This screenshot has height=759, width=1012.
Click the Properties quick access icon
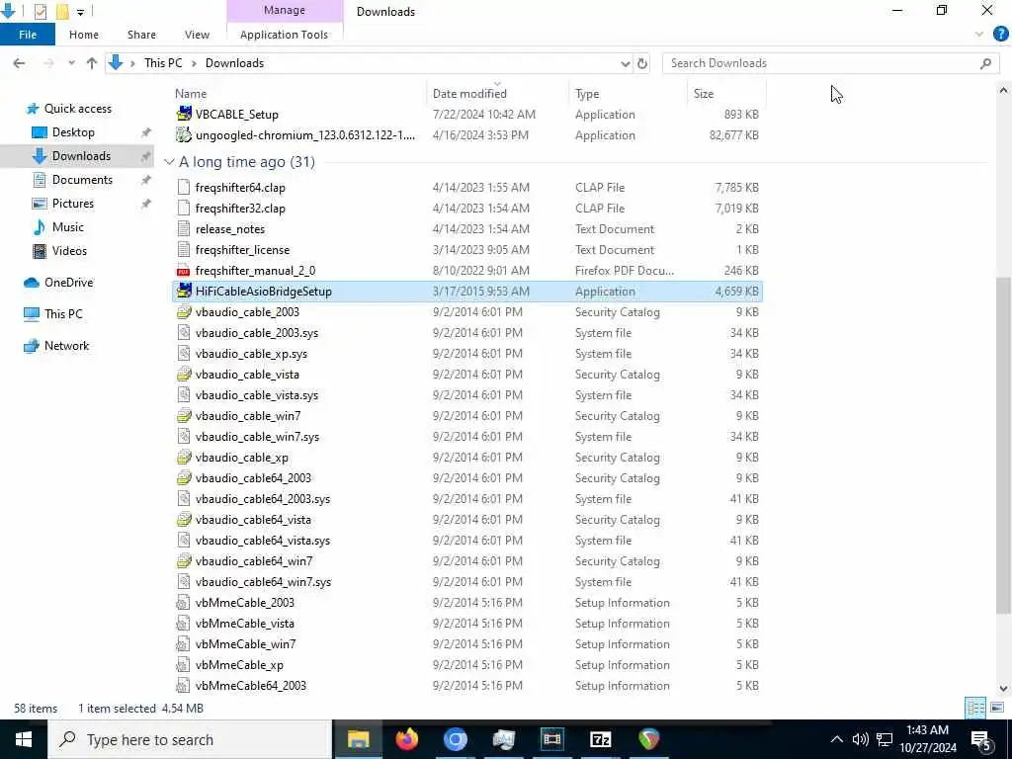coord(40,11)
